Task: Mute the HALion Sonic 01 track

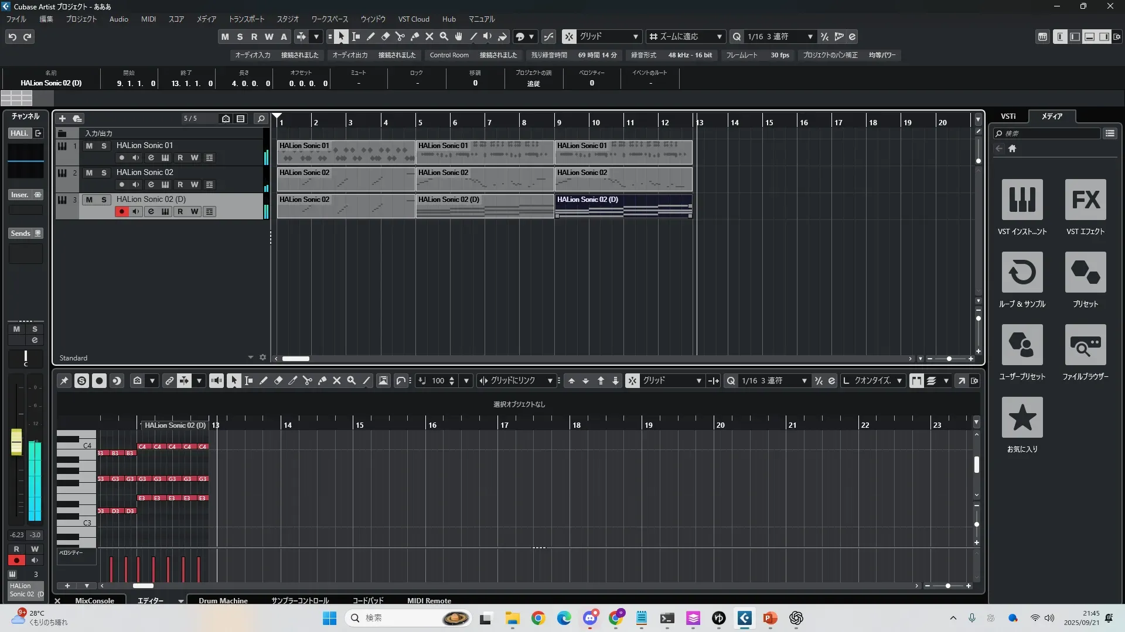Action: pyautogui.click(x=89, y=146)
